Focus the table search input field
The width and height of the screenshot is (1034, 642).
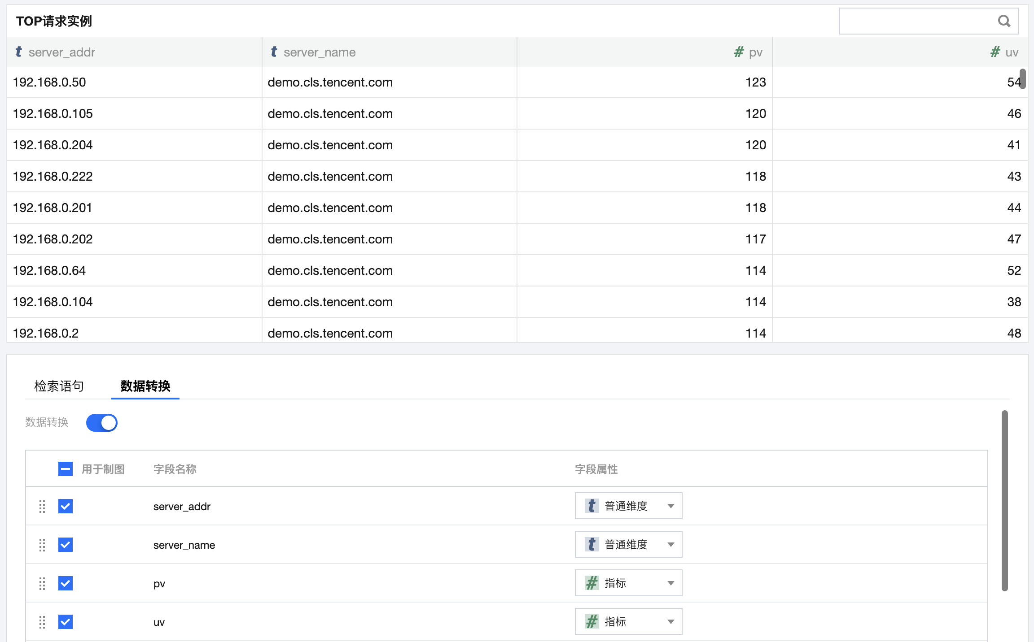click(916, 21)
